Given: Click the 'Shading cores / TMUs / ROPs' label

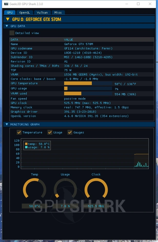Looking at the screenshot, I should (x=35, y=66).
